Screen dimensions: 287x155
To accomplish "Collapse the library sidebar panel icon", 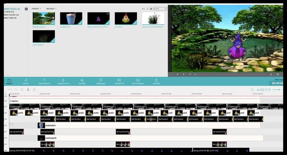I will click(x=26, y=9).
